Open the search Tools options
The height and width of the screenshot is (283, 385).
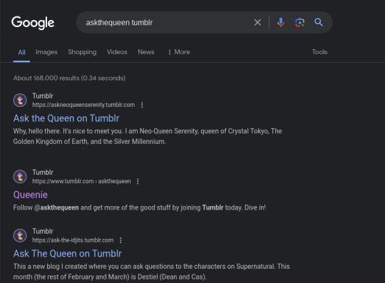pos(319,52)
